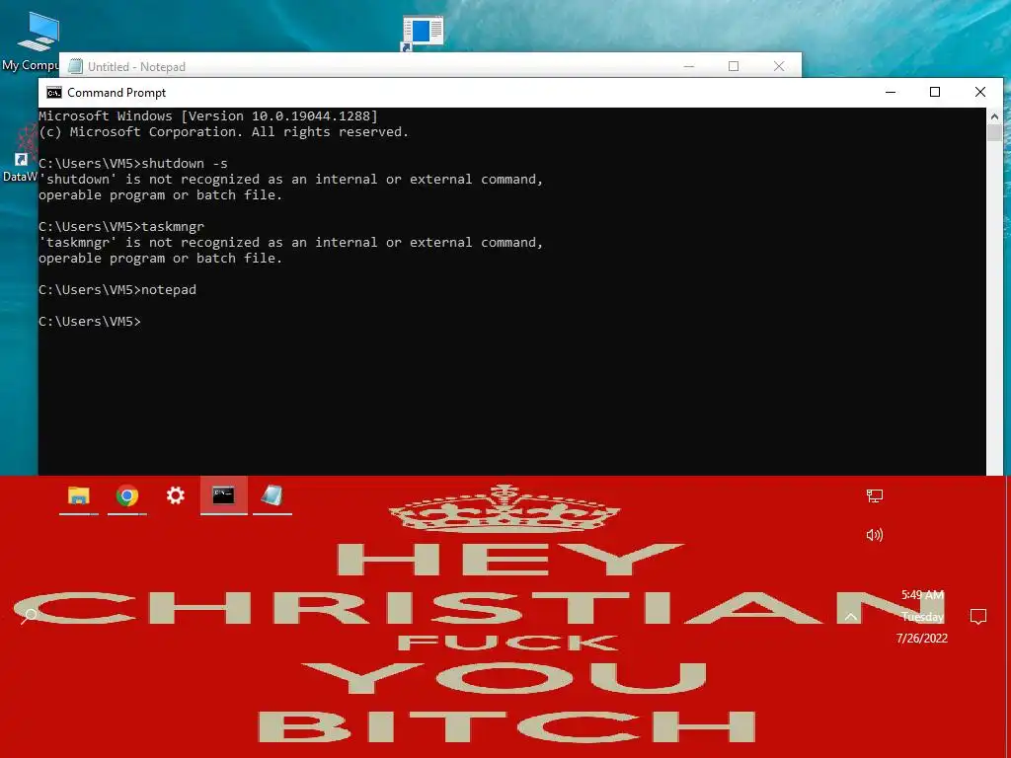
Task: Switch to Notepad via taskbar icon
Action: point(272,495)
